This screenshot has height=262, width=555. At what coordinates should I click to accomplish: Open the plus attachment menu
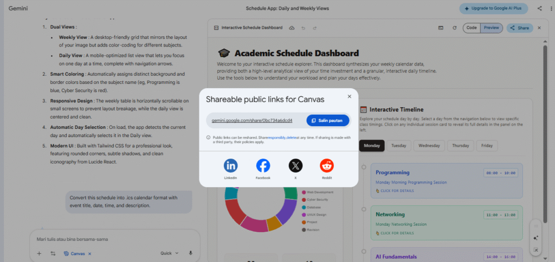pyautogui.click(x=39, y=253)
